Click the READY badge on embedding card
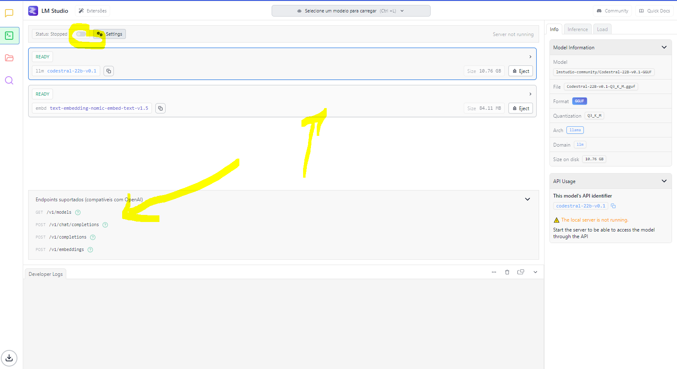Screen dimensions: 677x369 tap(42, 94)
